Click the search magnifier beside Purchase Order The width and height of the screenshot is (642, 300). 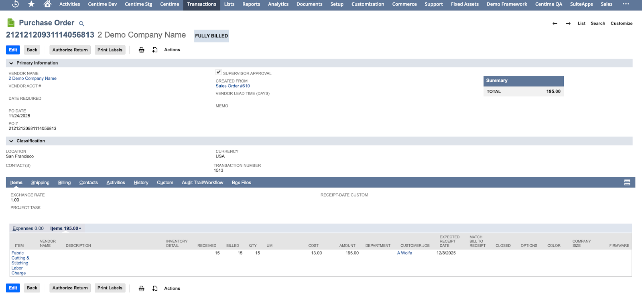coord(81,24)
